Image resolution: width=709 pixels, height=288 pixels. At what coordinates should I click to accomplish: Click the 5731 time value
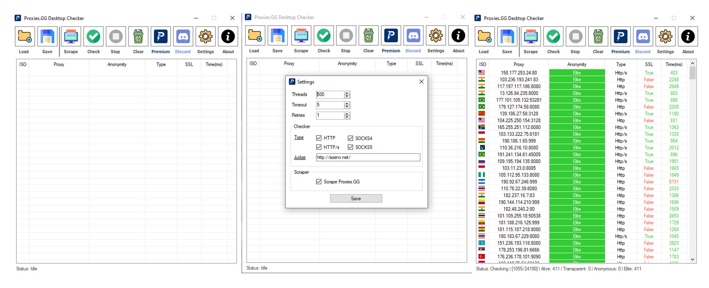(x=674, y=182)
